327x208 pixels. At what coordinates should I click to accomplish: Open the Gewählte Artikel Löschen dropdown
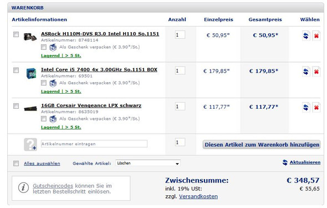pos(148,163)
